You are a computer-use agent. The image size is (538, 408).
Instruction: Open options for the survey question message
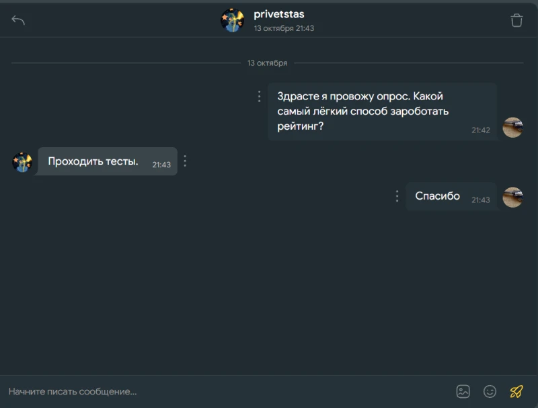click(x=259, y=97)
